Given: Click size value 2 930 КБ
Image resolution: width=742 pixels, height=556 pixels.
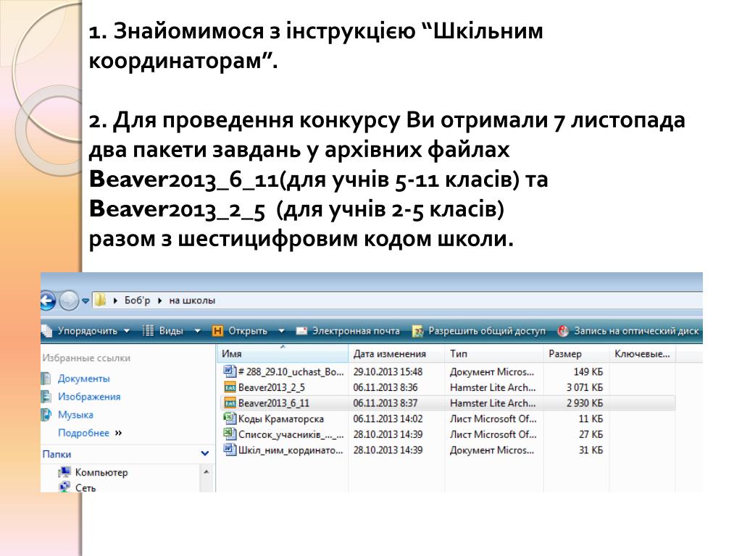Looking at the screenshot, I should pos(585,403).
